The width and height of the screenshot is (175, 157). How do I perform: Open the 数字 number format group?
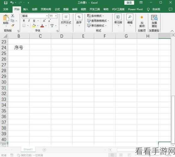[79, 20]
